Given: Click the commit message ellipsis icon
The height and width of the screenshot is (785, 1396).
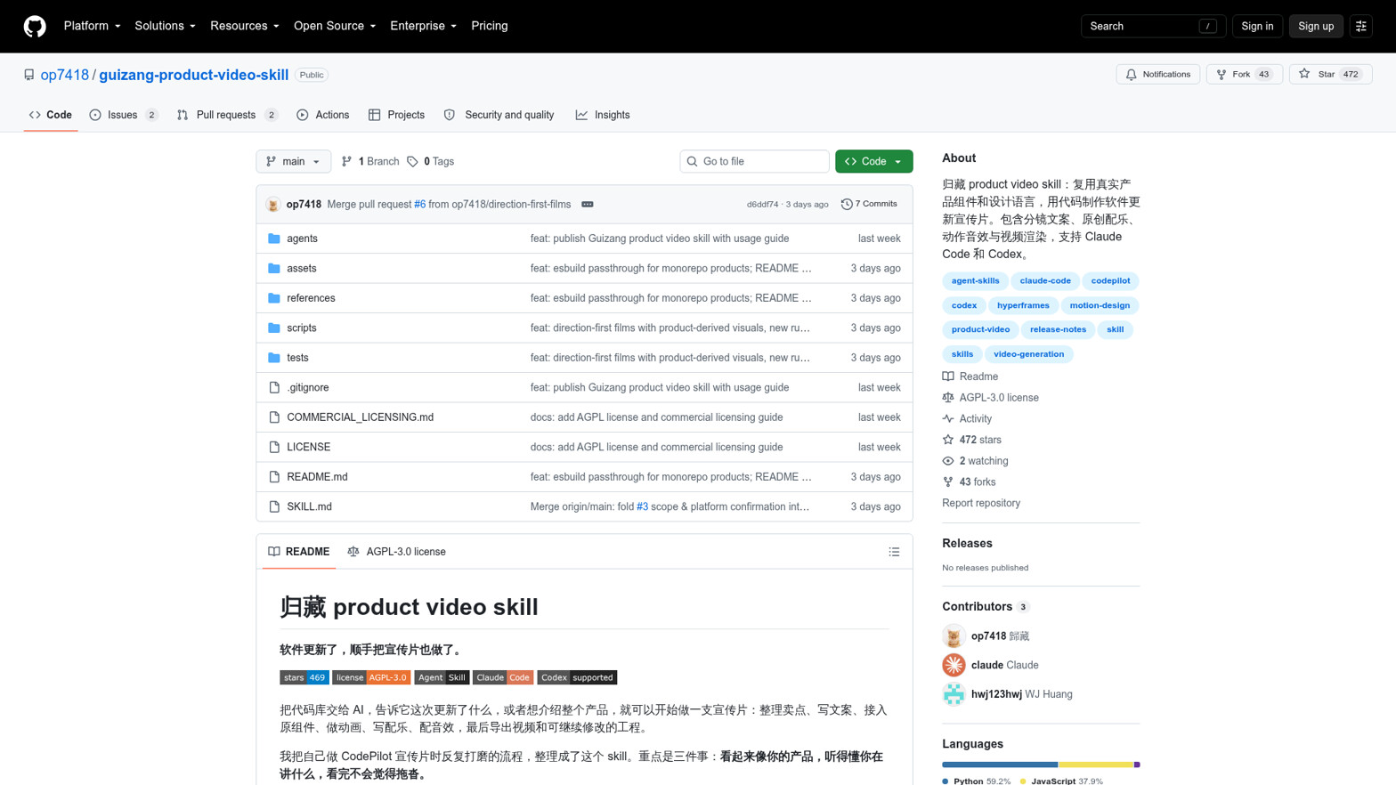Looking at the screenshot, I should pos(588,204).
